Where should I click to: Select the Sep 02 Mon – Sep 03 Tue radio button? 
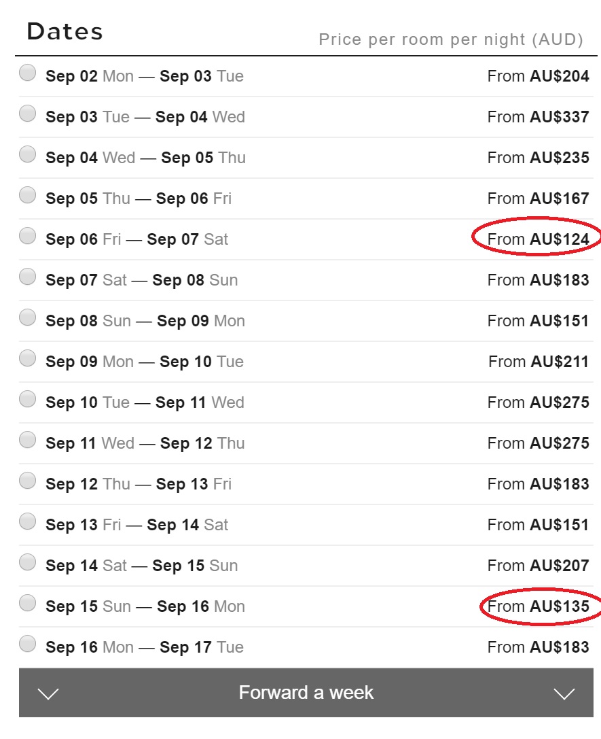click(27, 73)
